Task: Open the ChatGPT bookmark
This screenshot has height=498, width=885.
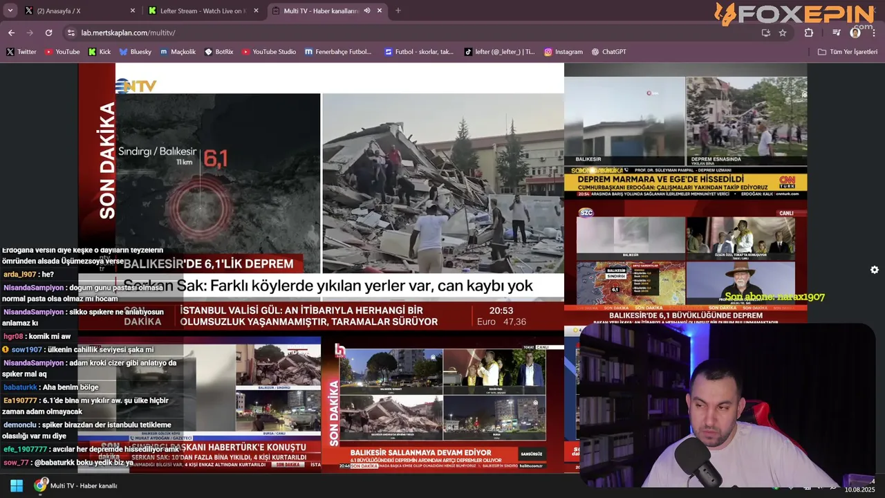Action: (x=608, y=52)
